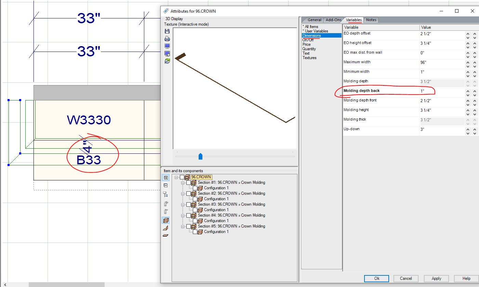Click the single blue monitor display icon
Viewport: 479px width, 287px height.
167,46
